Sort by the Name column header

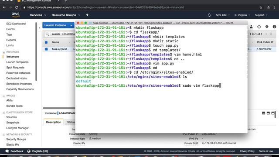[x=56, y=42]
